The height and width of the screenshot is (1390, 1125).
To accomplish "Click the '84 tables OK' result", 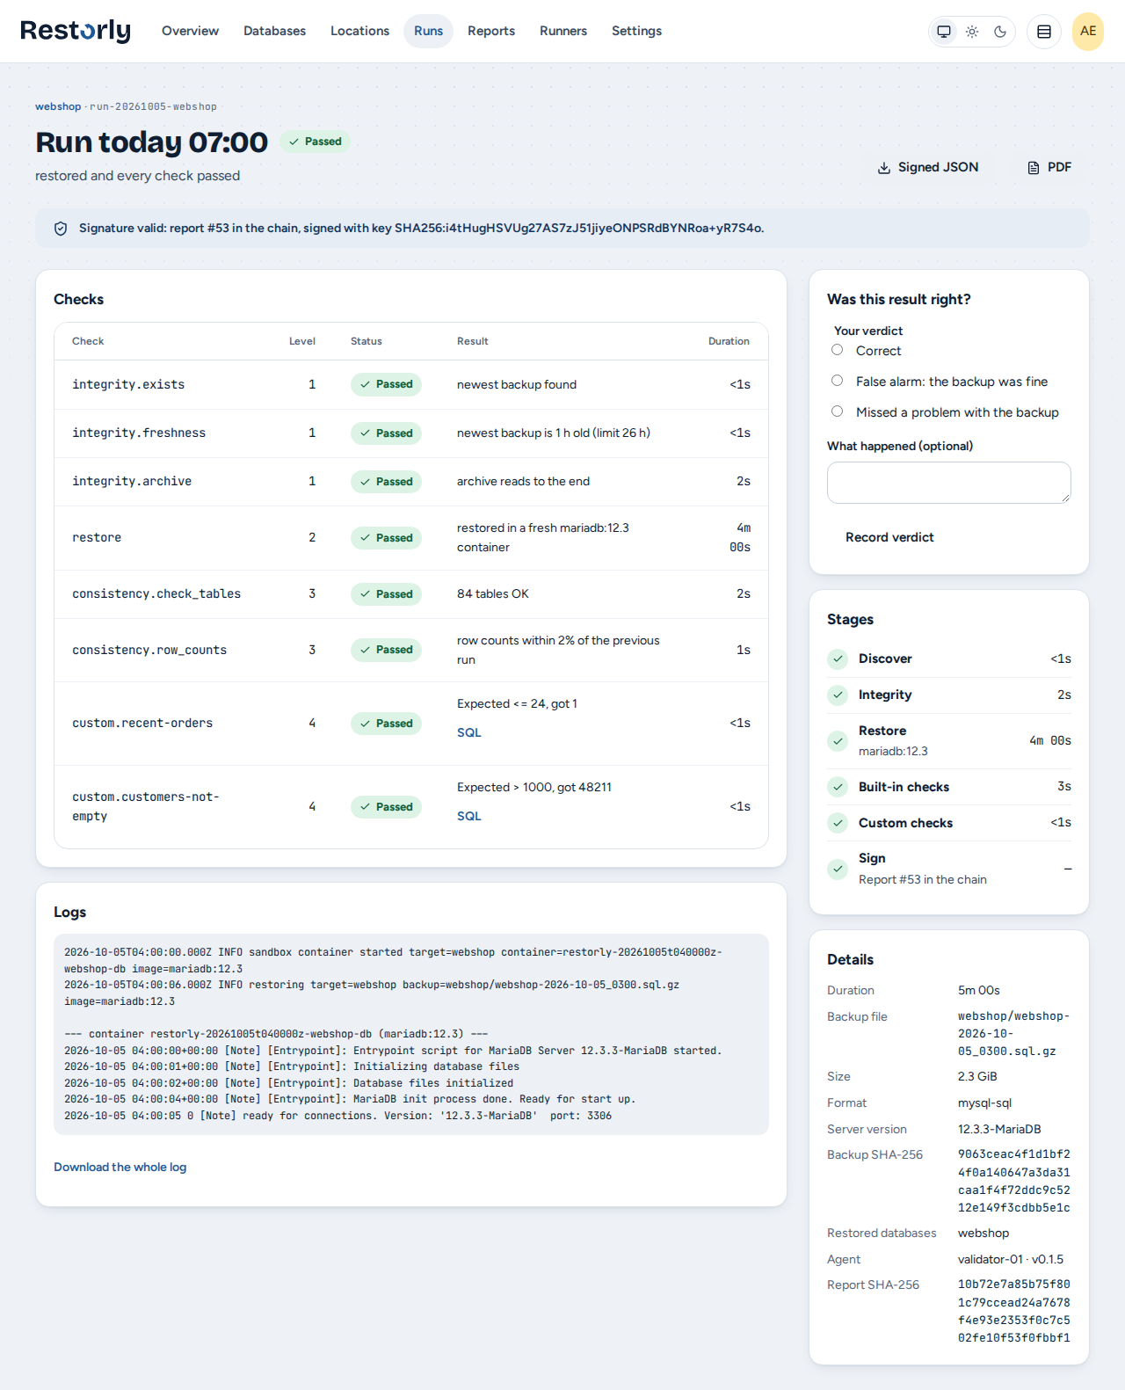I will click(x=493, y=594).
